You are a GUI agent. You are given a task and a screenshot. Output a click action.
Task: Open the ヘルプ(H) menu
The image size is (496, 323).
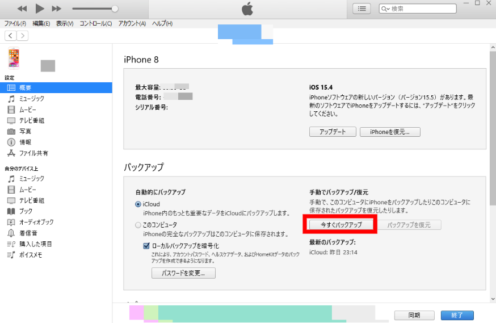162,23
